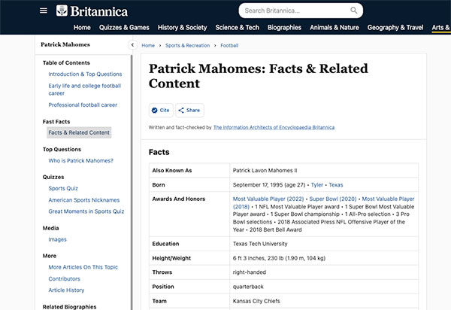
Task: Click the Football breadcrumb link
Action: click(229, 45)
